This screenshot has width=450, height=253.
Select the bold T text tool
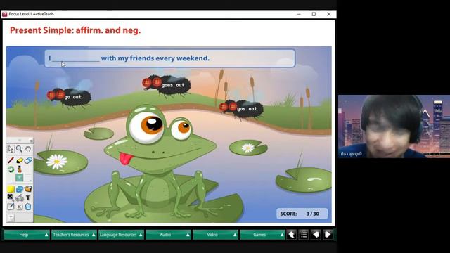point(28,197)
